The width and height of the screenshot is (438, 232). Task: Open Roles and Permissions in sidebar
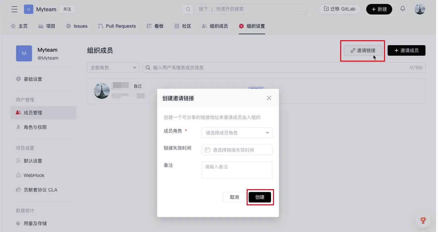[x=35, y=127]
